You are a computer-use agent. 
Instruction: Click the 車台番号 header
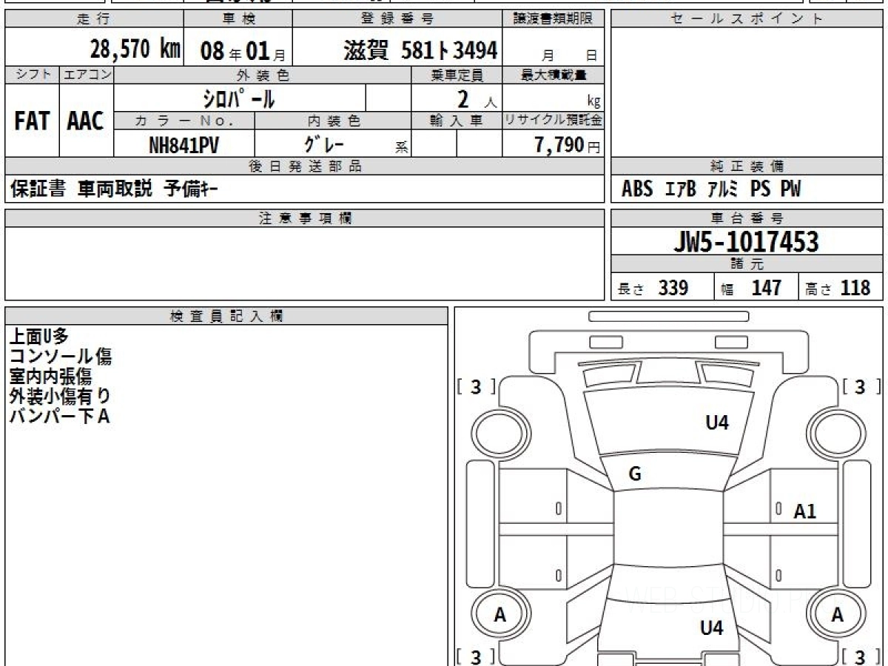click(x=747, y=218)
